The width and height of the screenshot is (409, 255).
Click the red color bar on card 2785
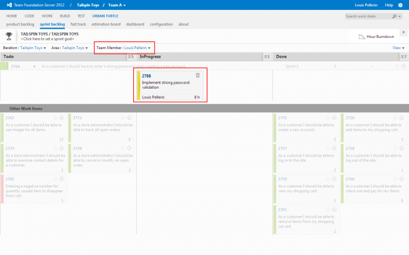(x=2, y=189)
